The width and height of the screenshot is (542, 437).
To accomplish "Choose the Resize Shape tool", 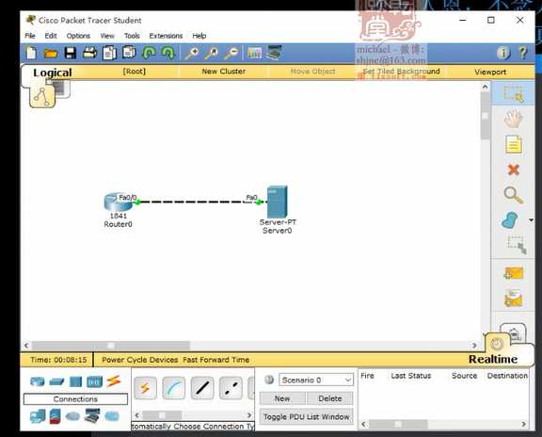I will 517,245.
